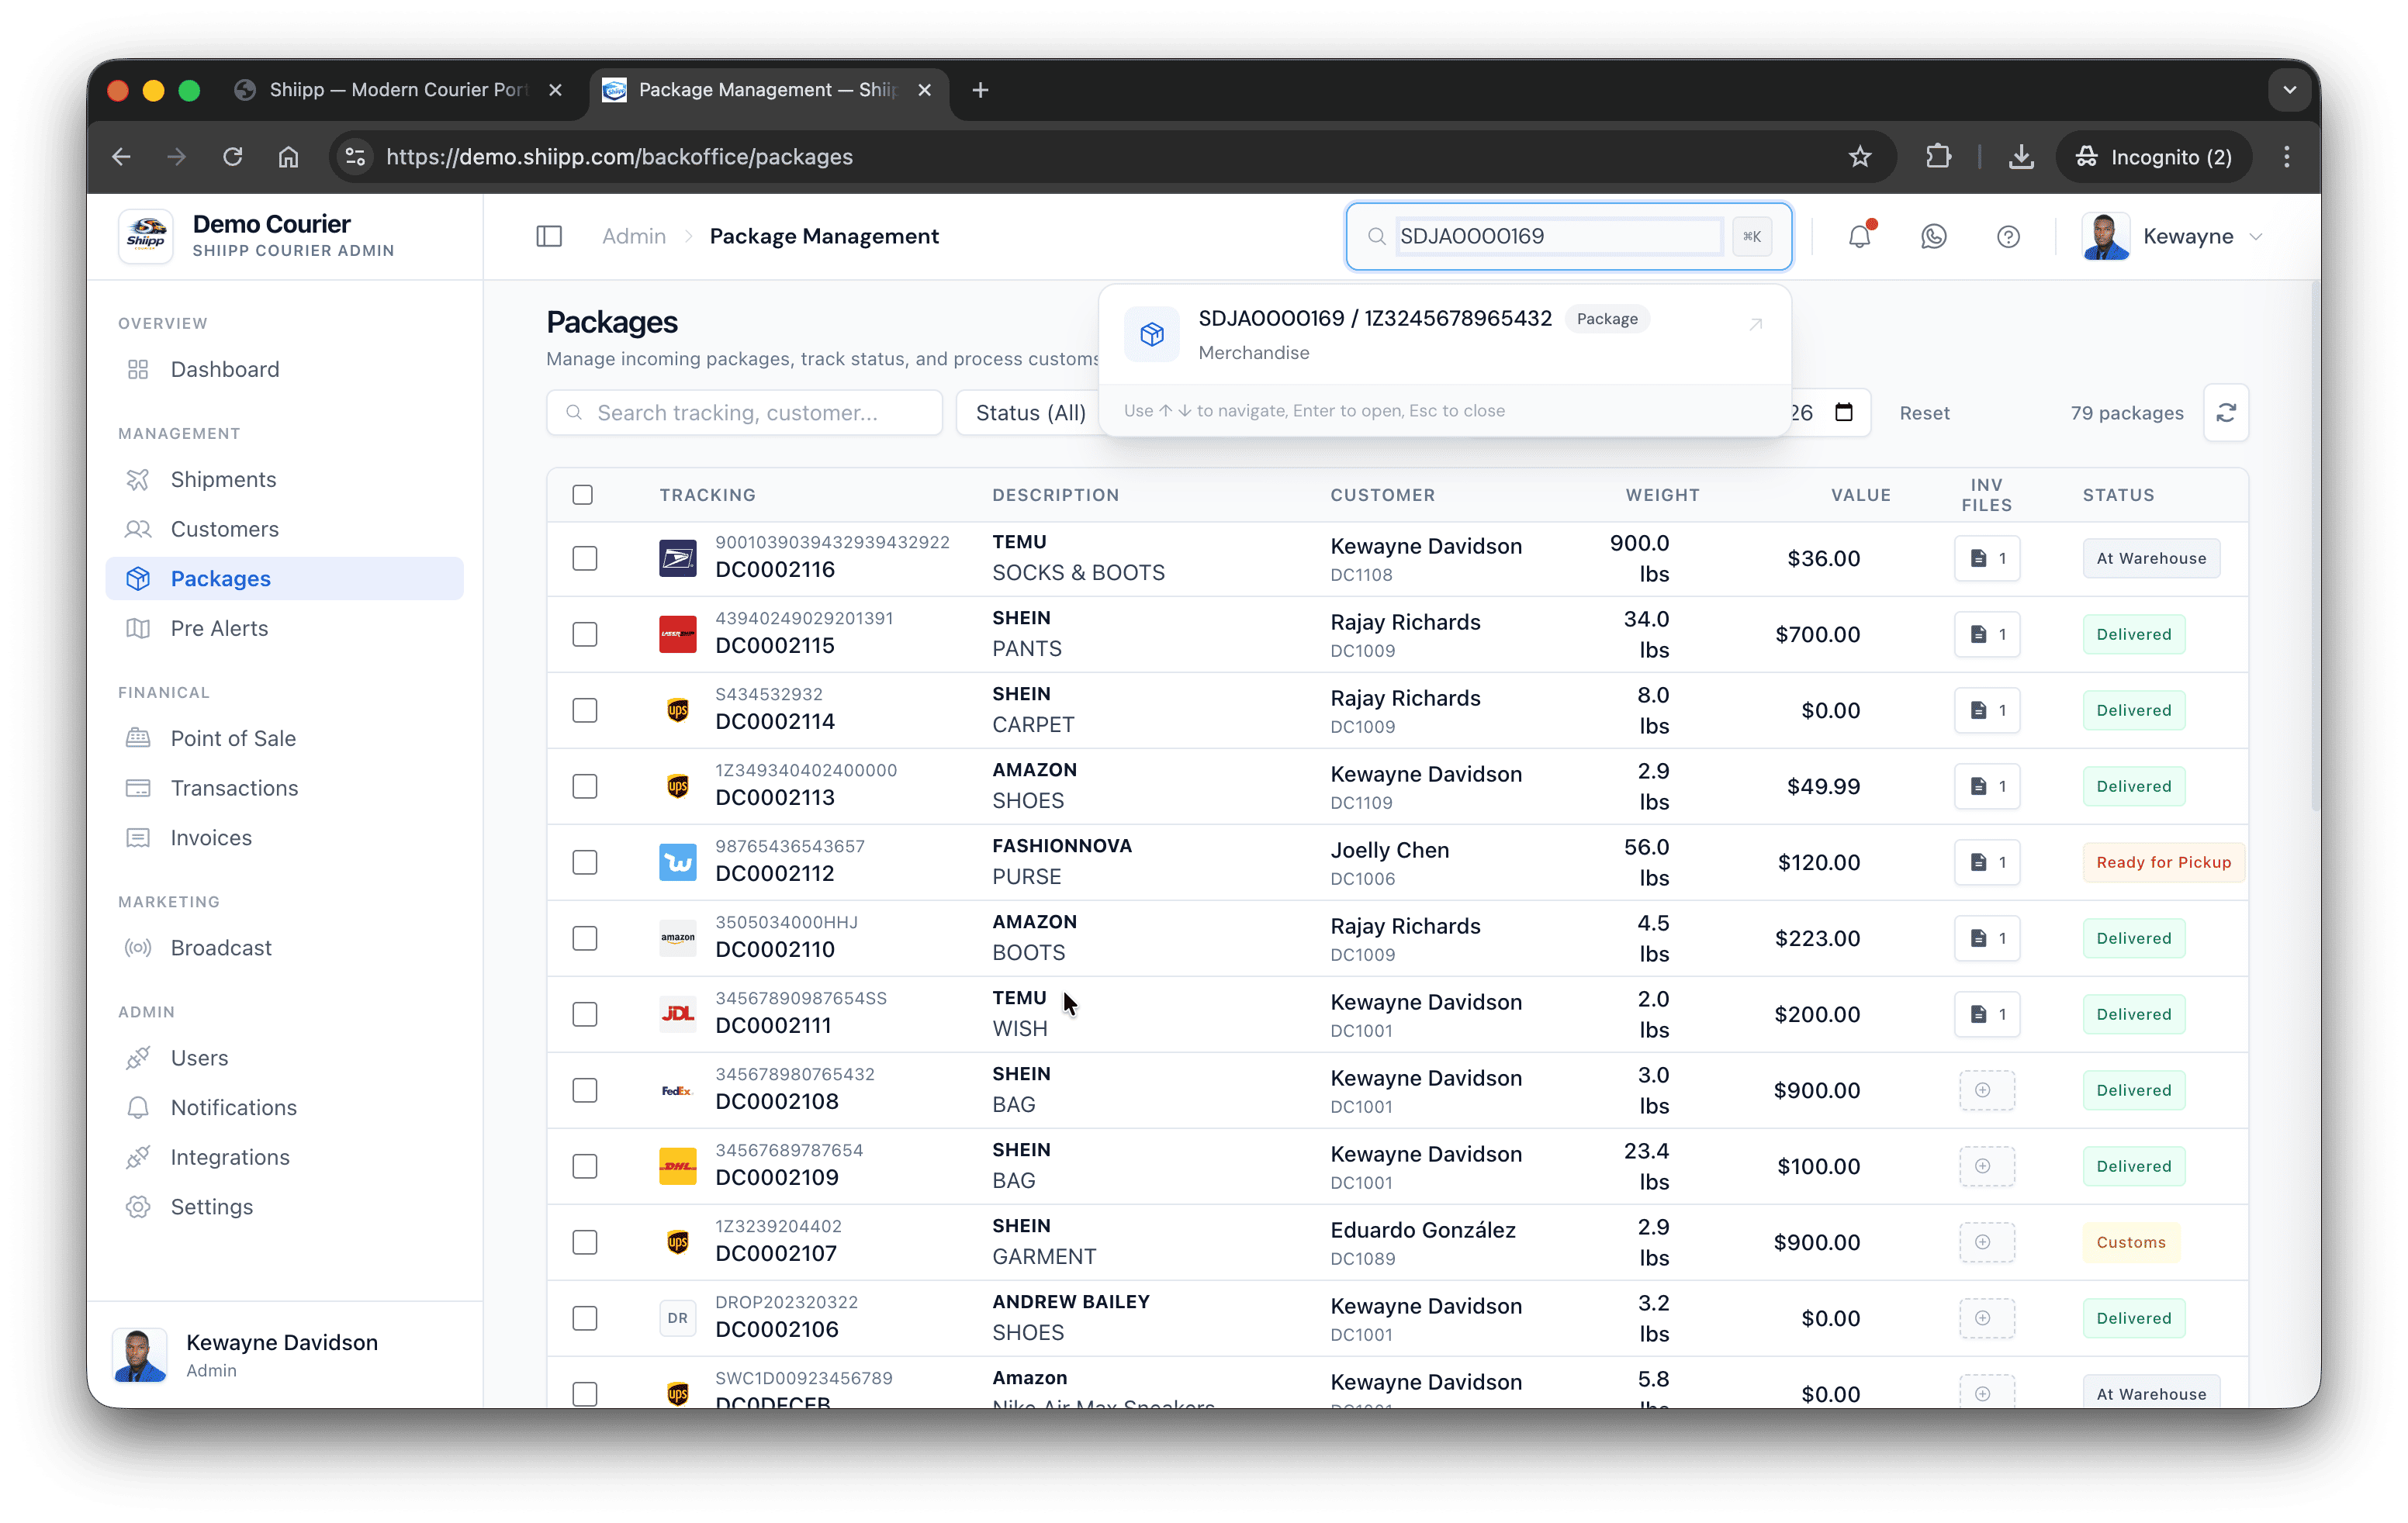The width and height of the screenshot is (2408, 1523).
Task: Open Pre Alerts section
Action: pos(218,629)
